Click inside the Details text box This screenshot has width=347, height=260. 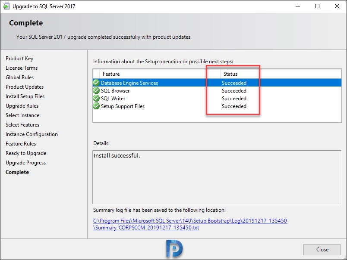217,177
